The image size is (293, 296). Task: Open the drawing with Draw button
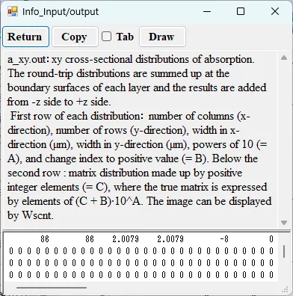162,37
